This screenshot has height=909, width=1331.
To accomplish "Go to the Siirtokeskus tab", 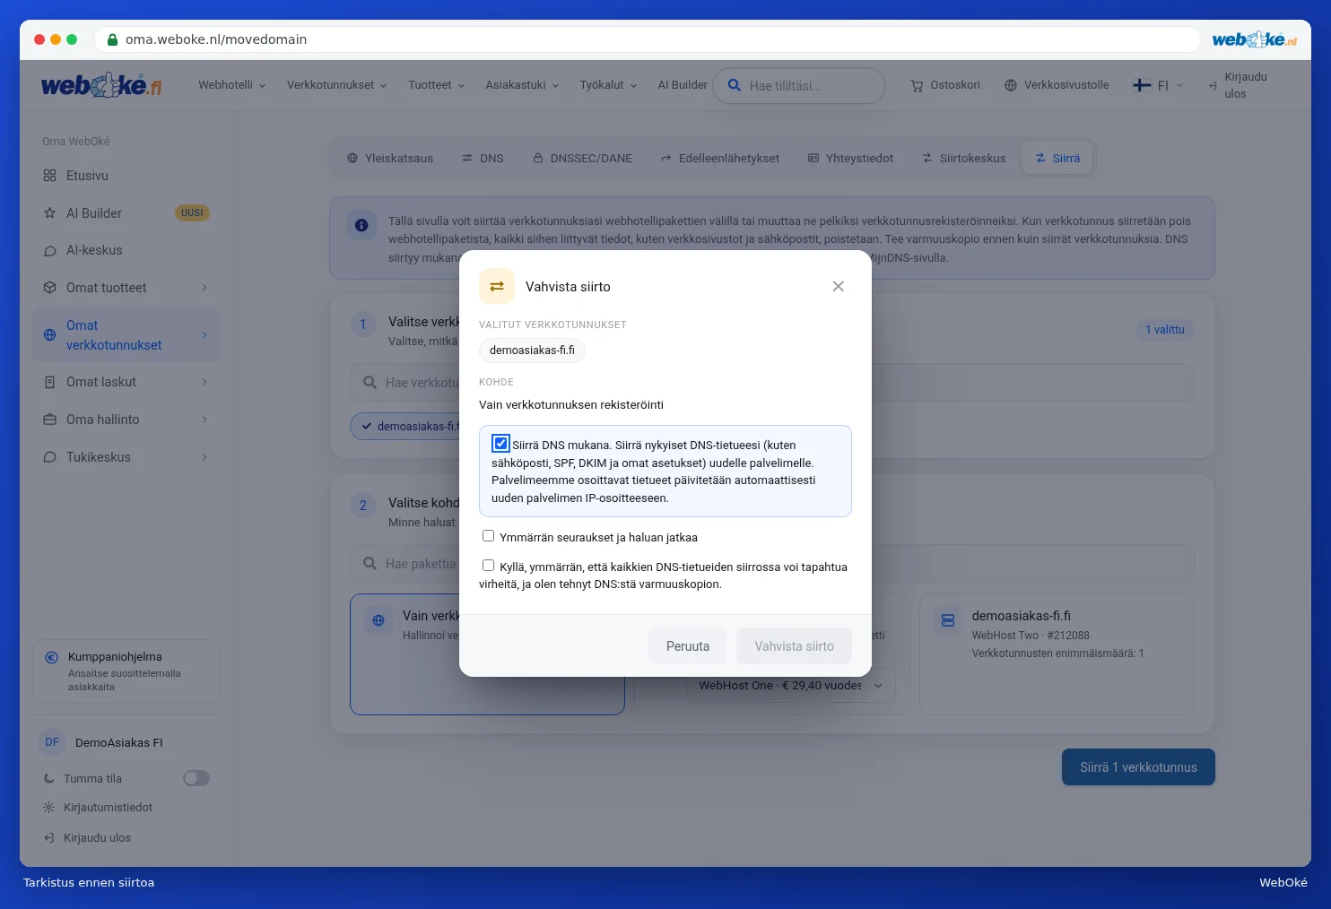I will coord(964,159).
